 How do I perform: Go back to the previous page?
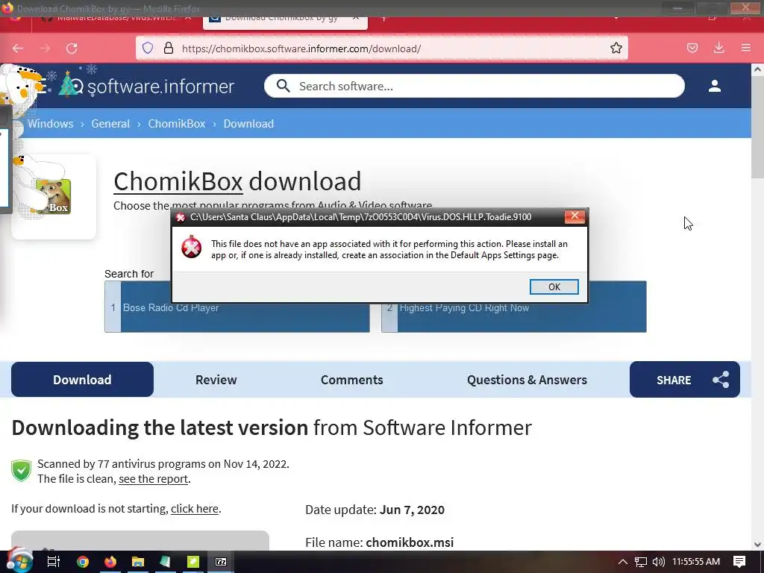[18, 48]
